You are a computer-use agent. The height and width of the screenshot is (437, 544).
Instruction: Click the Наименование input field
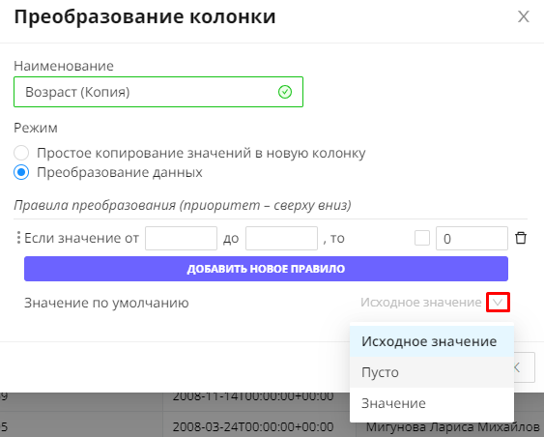pos(158,92)
